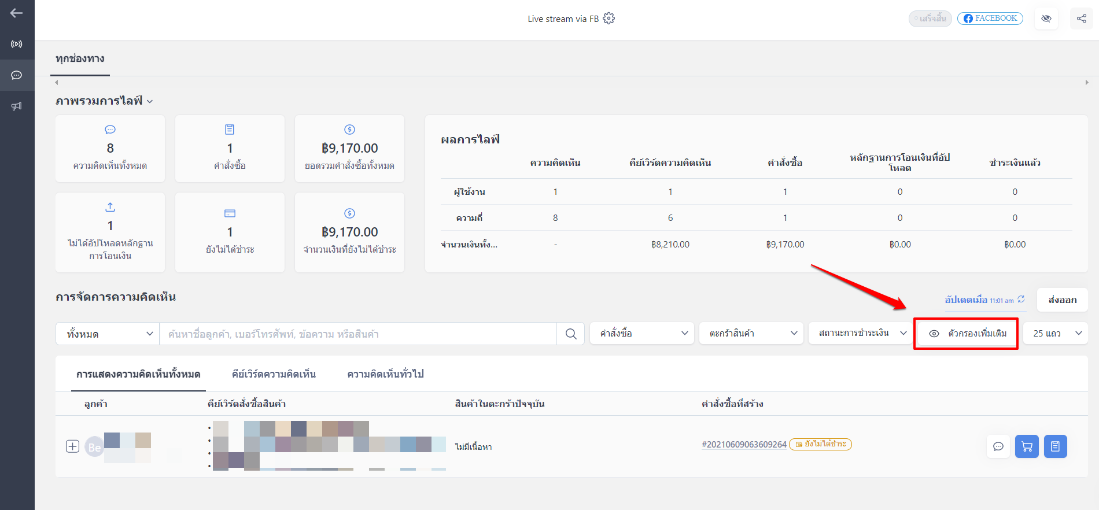Click the ลูกค้า column header
The image size is (1099, 510).
click(x=96, y=404)
